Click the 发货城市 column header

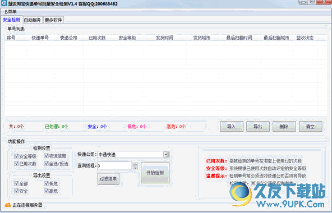click(201, 38)
